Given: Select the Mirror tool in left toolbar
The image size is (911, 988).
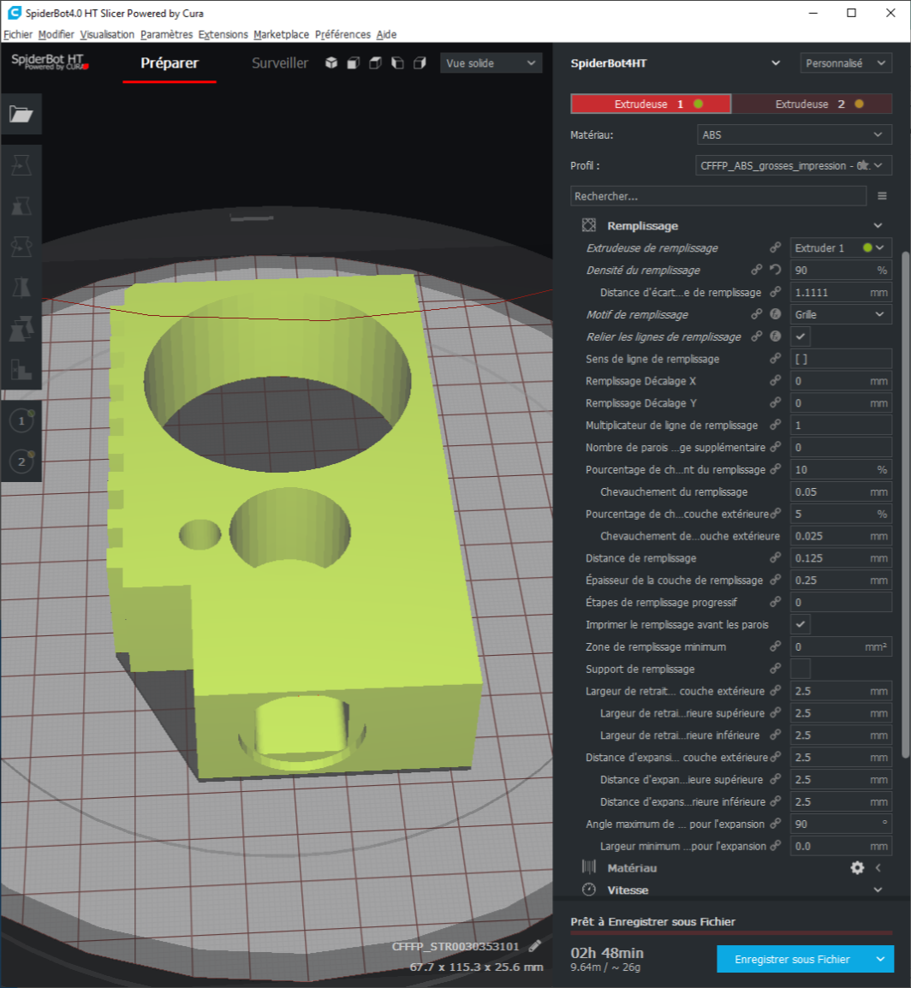Looking at the screenshot, I should (x=21, y=288).
